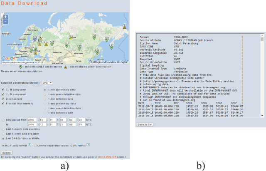266x171 pixels.
Task: Uncheck the X / H component checkbox
Action: pyautogui.click(x=3, y=89)
